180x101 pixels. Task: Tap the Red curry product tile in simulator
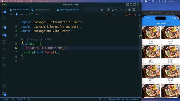coord(151,35)
